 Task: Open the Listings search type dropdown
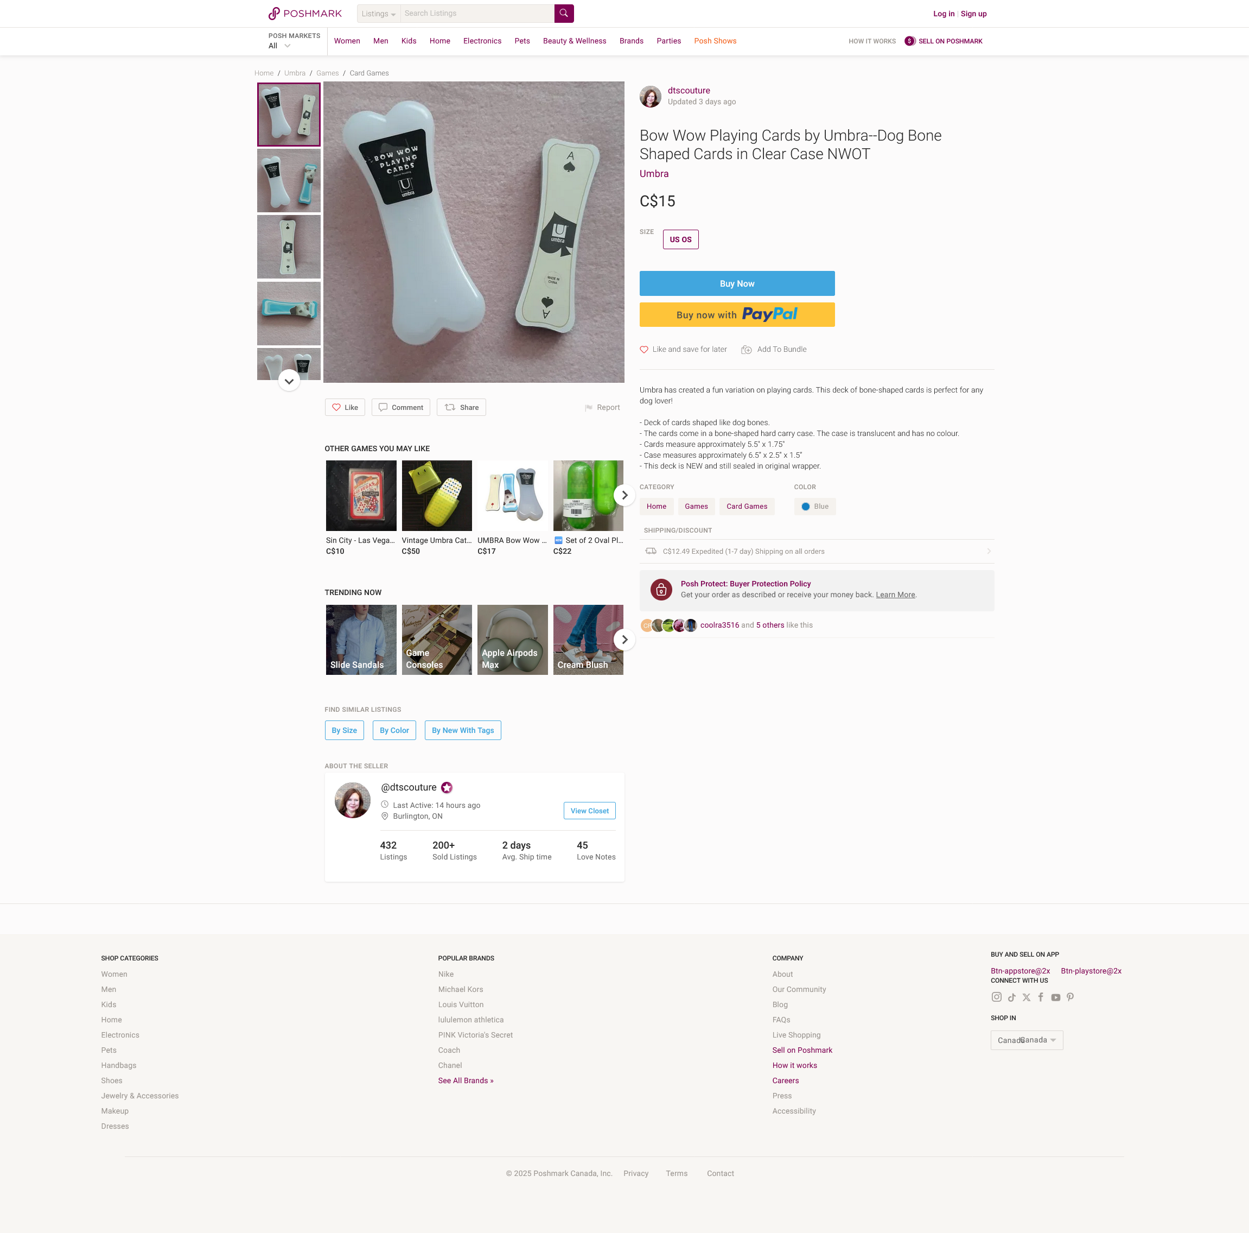(x=378, y=14)
